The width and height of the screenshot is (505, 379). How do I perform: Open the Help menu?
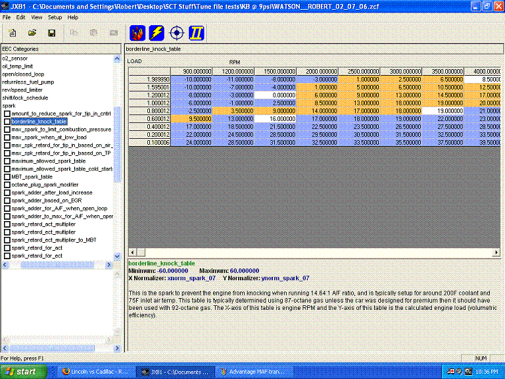coord(73,17)
